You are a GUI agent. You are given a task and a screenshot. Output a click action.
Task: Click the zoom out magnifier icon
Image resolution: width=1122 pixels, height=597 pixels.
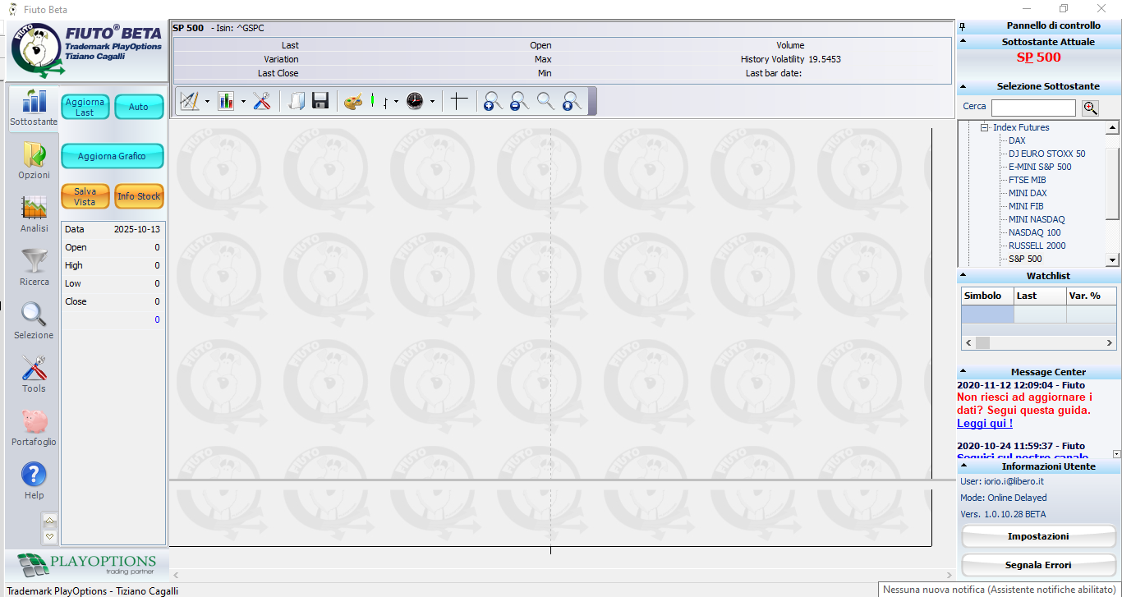click(519, 101)
